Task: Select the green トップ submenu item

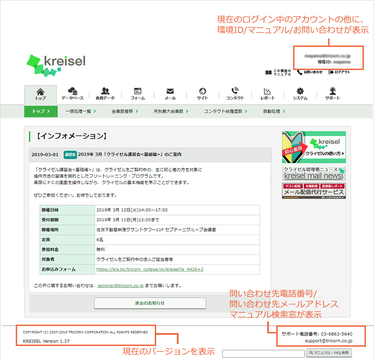Action: pyautogui.click(x=41, y=111)
